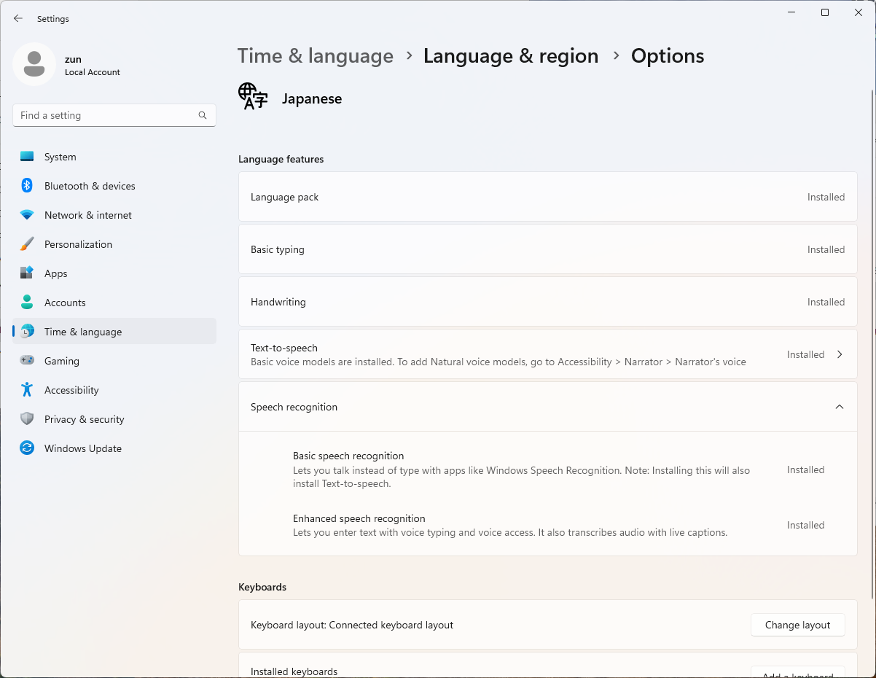876x678 pixels.
Task: Click the Find a setting search box
Action: click(x=114, y=115)
